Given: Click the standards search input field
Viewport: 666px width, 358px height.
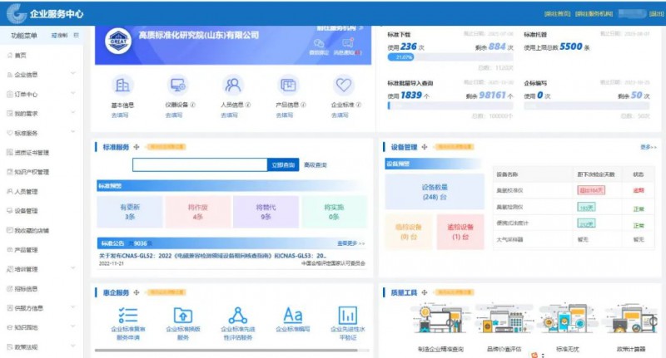Looking at the screenshot, I should 200,165.
